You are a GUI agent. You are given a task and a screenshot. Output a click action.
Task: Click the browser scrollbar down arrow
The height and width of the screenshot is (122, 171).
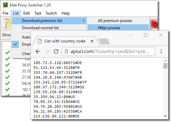(165, 116)
